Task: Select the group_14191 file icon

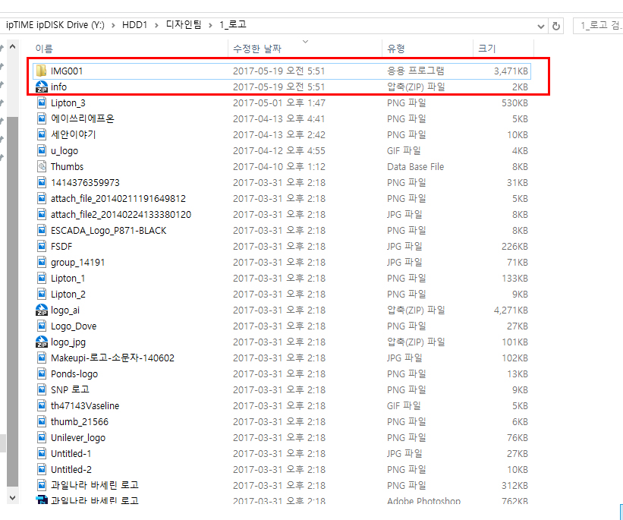Action: [x=41, y=263]
